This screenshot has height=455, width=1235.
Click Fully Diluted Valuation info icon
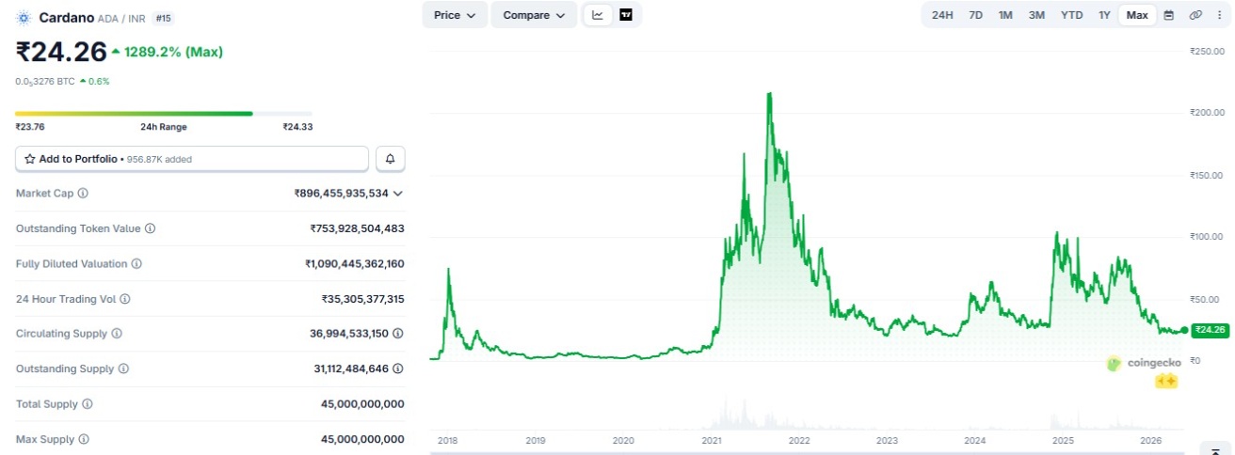[136, 264]
